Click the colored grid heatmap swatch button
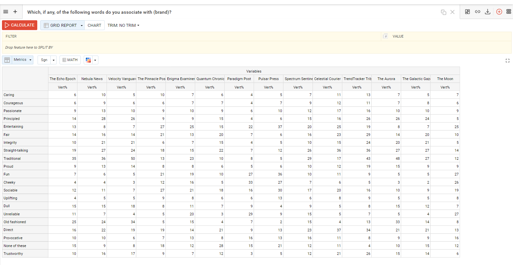This screenshot has height=265, width=513. (88, 60)
